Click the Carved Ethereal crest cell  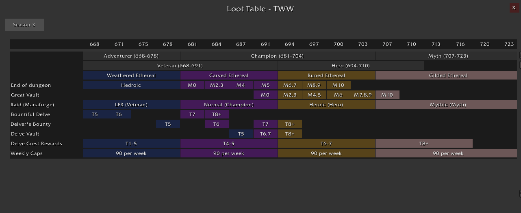tap(229, 75)
